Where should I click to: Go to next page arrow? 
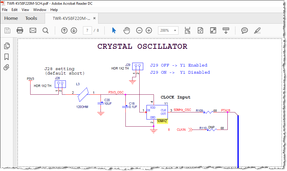[74, 30]
